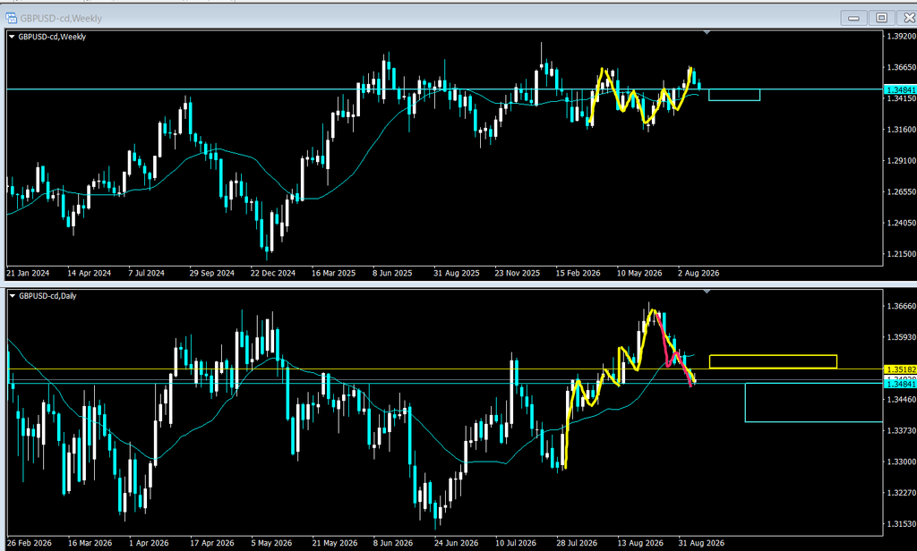The image size is (917, 551).
Task: Minimize the GBPUSD-cd chart window
Action: tap(853, 18)
